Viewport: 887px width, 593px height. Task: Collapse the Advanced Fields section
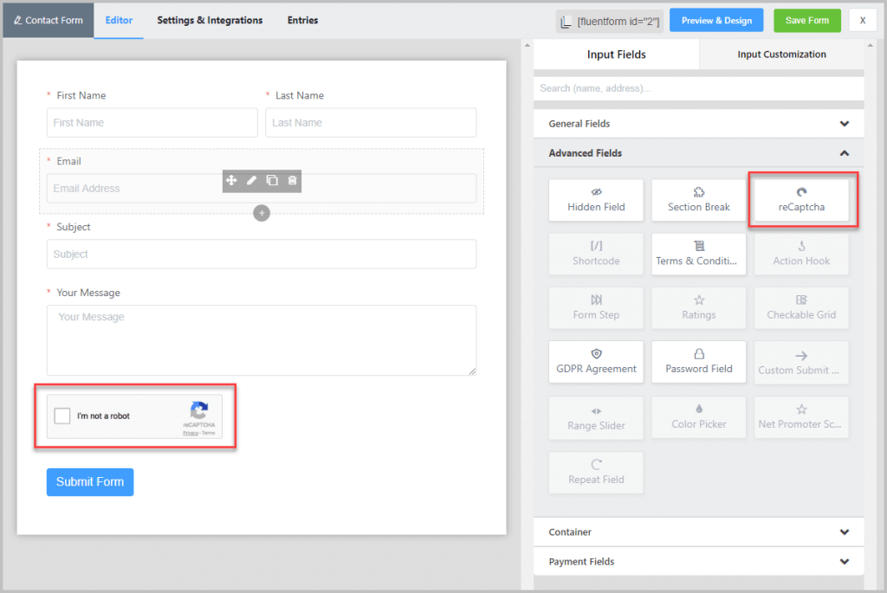pyautogui.click(x=699, y=153)
